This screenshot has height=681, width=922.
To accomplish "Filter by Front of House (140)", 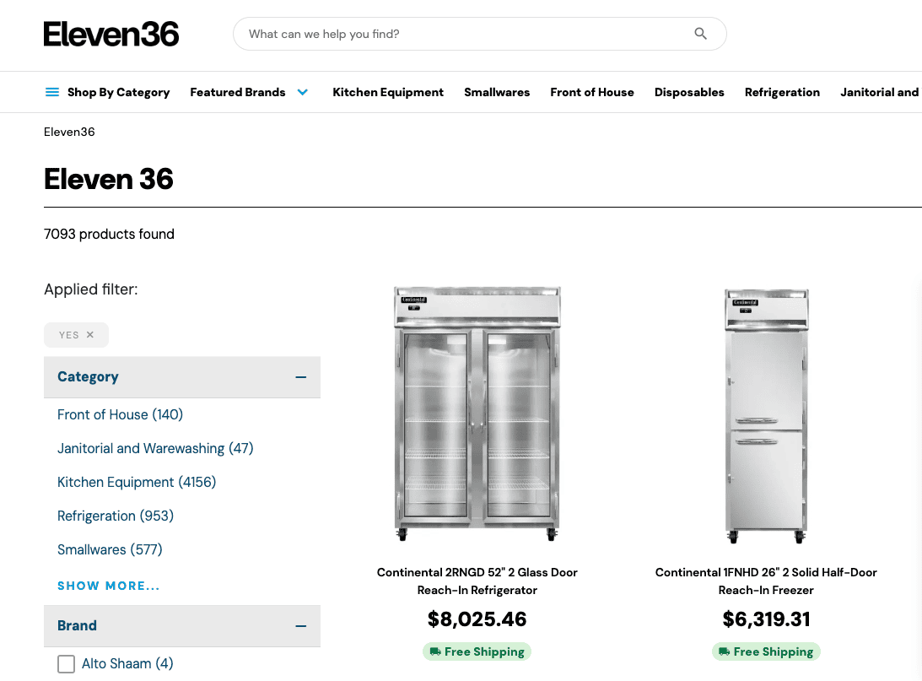I will pos(120,414).
